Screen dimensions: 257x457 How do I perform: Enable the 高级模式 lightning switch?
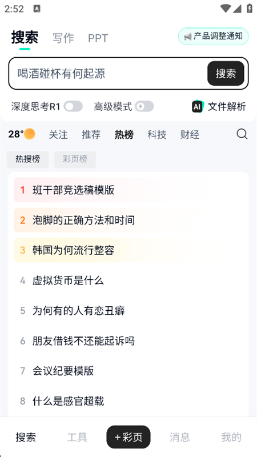tap(144, 107)
